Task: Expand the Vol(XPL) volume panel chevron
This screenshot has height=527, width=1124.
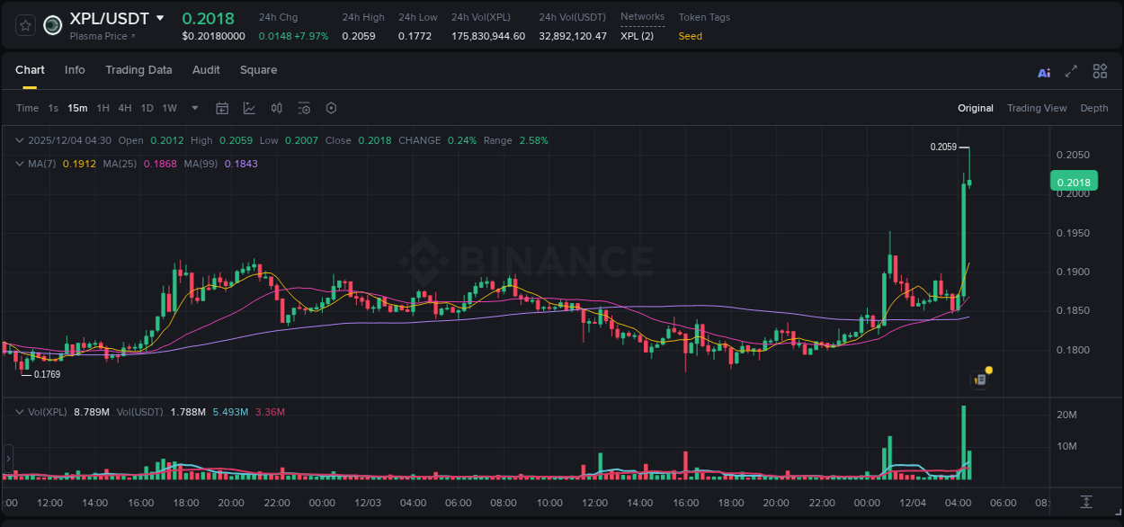Action: pyautogui.click(x=19, y=412)
